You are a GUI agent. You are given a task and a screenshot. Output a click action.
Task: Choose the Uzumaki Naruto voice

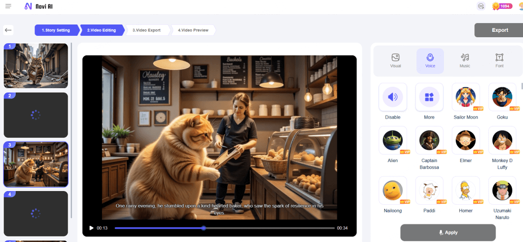pyautogui.click(x=502, y=191)
